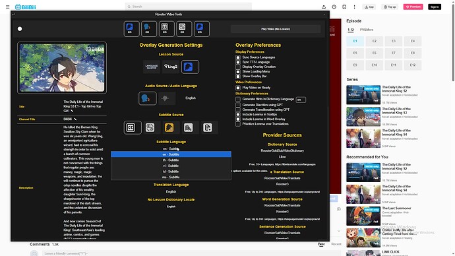Pick the yellow rooster subtitle source icon
The height and width of the screenshot is (256, 455).
coord(169,127)
